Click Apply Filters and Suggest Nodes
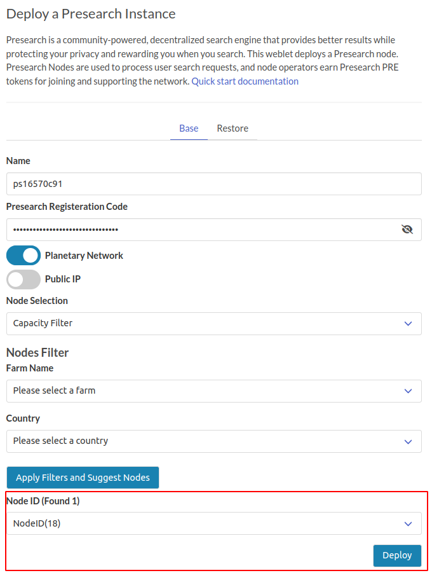Viewport: 432px width, 573px height. 83,477
